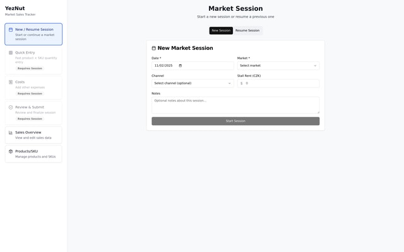Image resolution: width=404 pixels, height=252 pixels.
Task: Click into the Stall Rent amount field
Action: (x=281, y=83)
